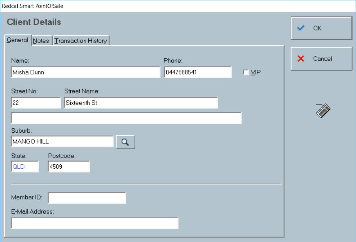Click the State field showing QLD

pos(25,166)
